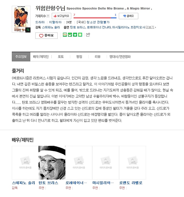This screenshot has height=197, width=184.
Task: Click the green star bookmark icon
Action: 75,35
